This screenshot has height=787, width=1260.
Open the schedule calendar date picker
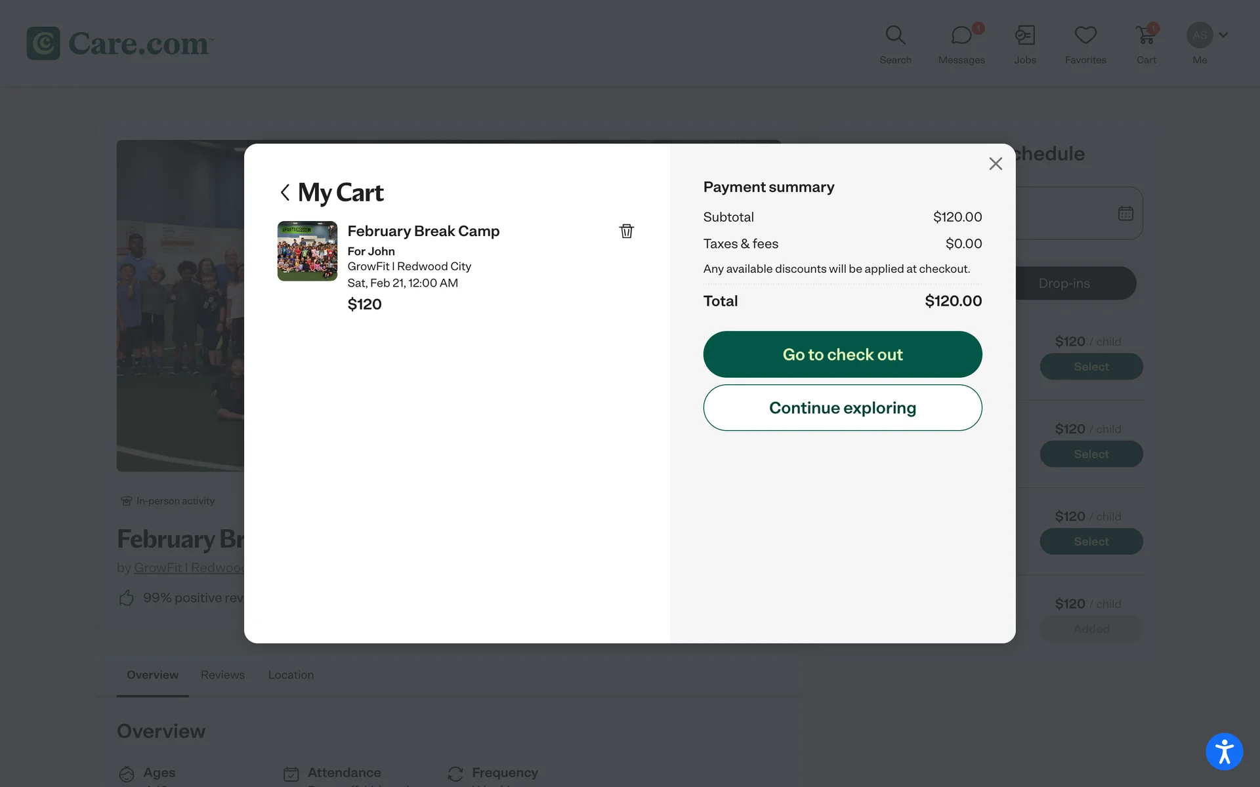coord(1125,214)
